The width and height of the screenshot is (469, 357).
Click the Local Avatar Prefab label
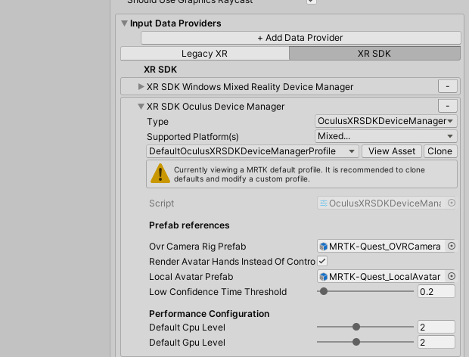(x=191, y=277)
